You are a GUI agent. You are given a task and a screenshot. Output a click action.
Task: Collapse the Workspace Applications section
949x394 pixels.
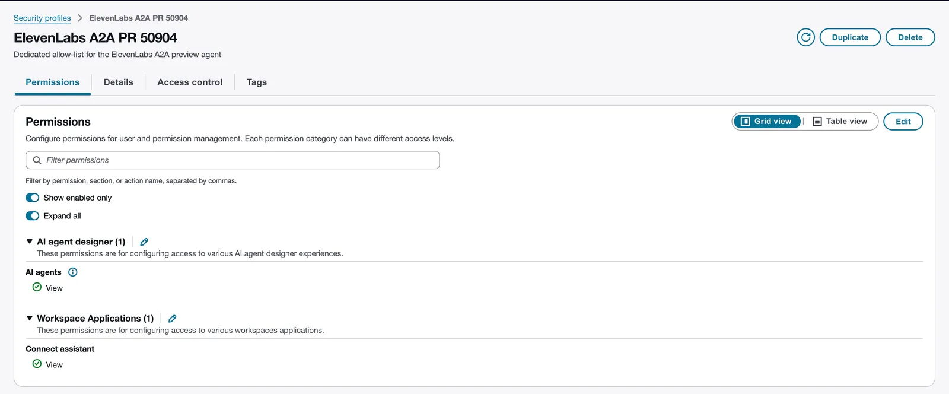click(30, 318)
